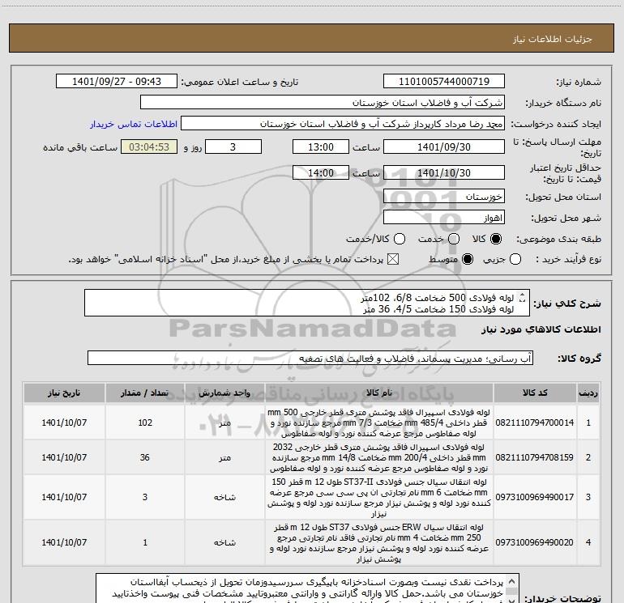Open buyer contact information link

coord(134,124)
